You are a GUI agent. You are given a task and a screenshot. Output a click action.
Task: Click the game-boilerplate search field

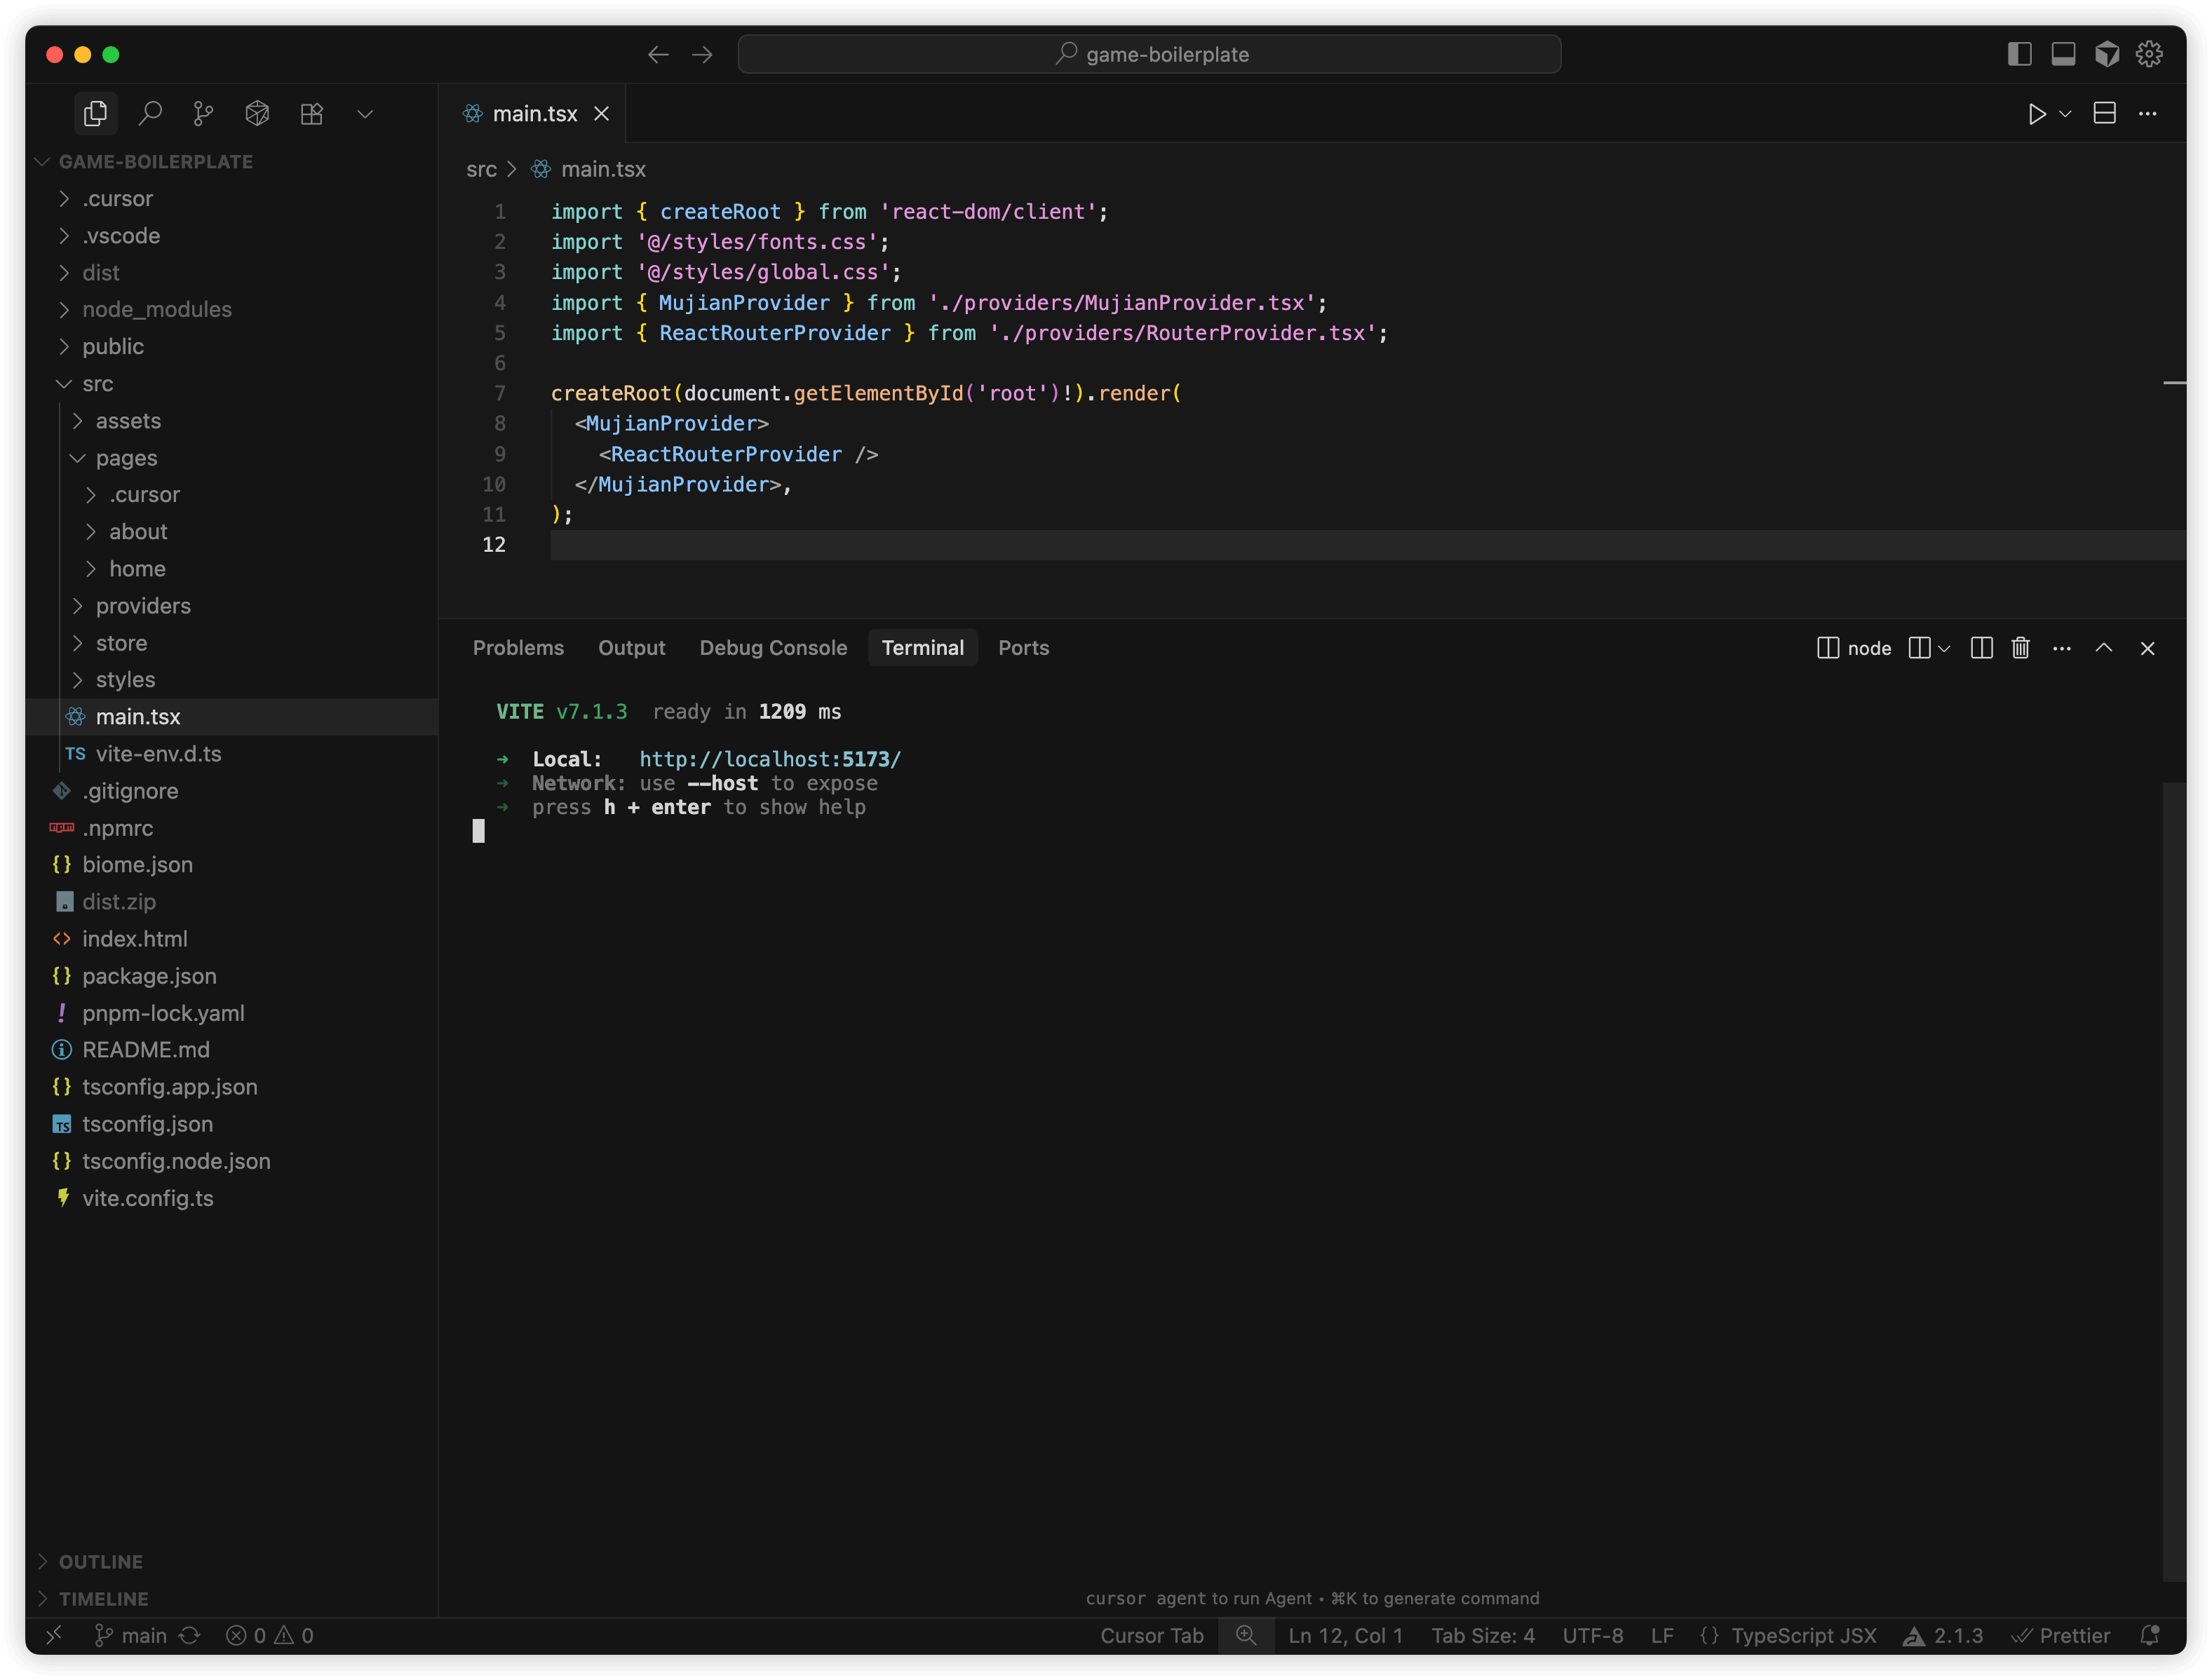click(1149, 54)
